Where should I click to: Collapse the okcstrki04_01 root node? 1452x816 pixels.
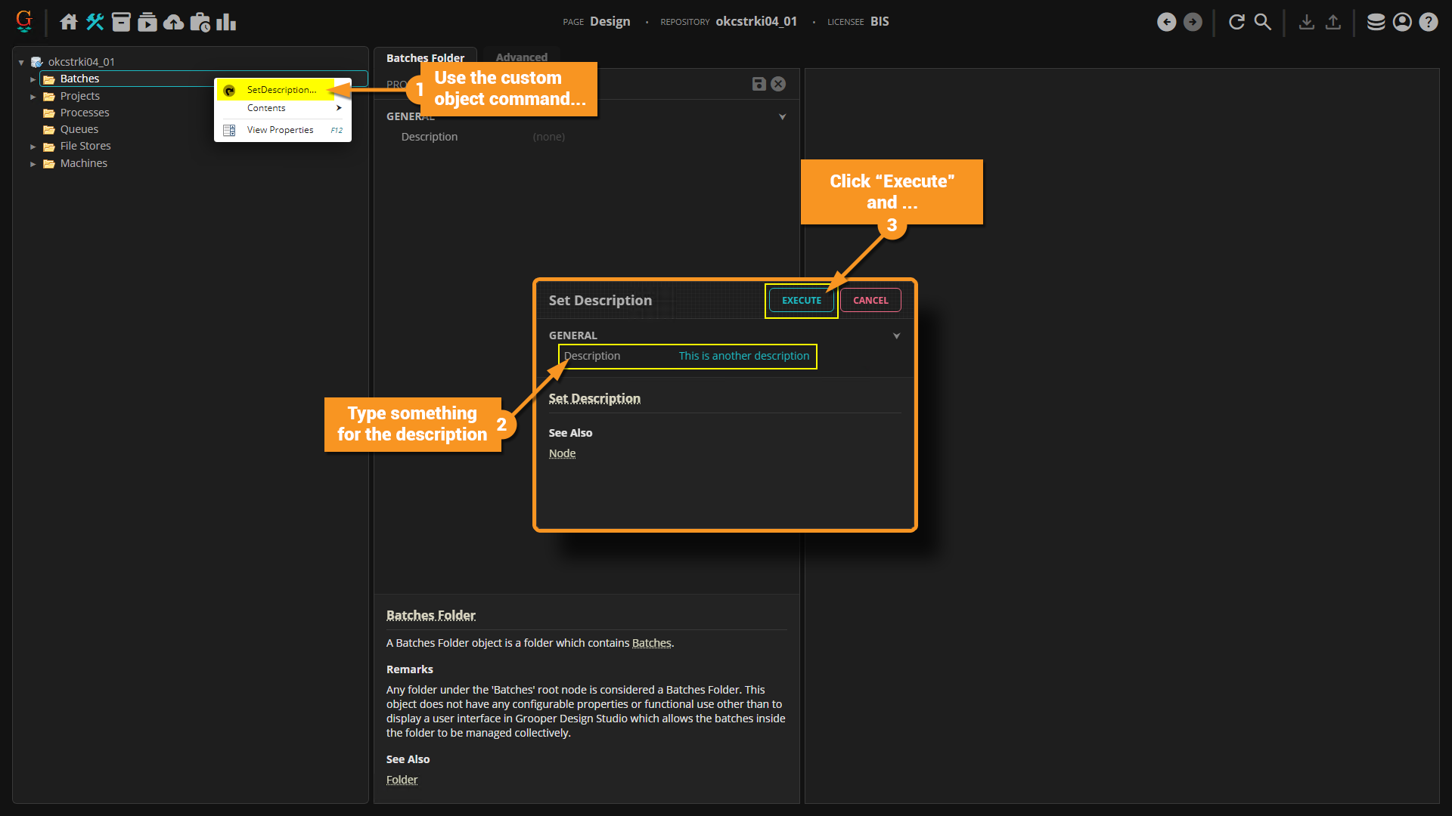[21, 63]
